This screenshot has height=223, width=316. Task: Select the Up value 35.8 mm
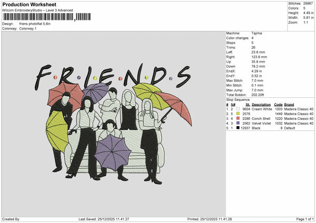(258, 62)
